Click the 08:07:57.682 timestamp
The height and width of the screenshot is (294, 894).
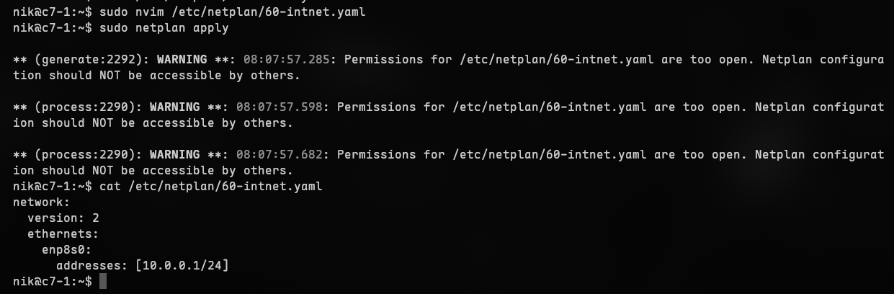click(x=279, y=155)
